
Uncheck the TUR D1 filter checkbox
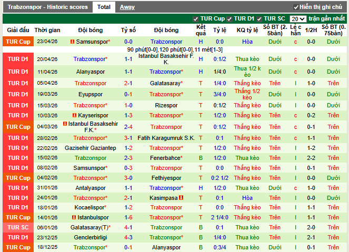tap(230, 18)
